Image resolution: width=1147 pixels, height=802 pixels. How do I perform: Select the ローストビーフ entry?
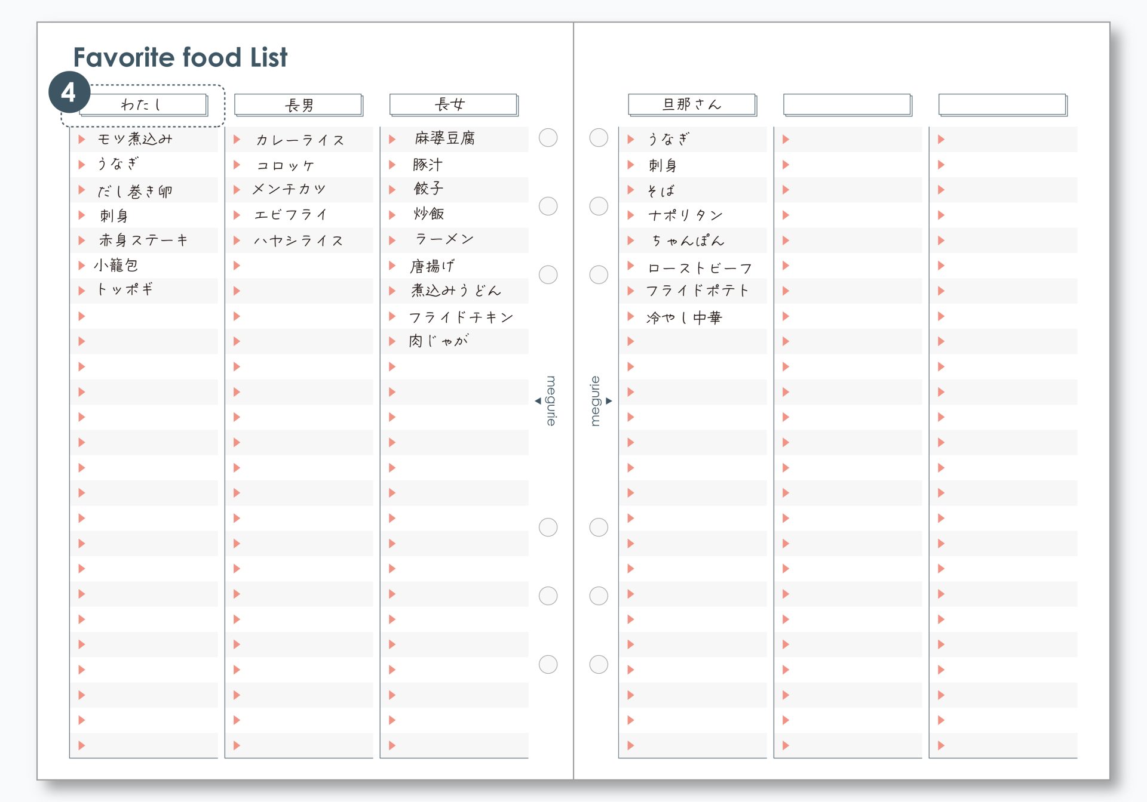[700, 268]
